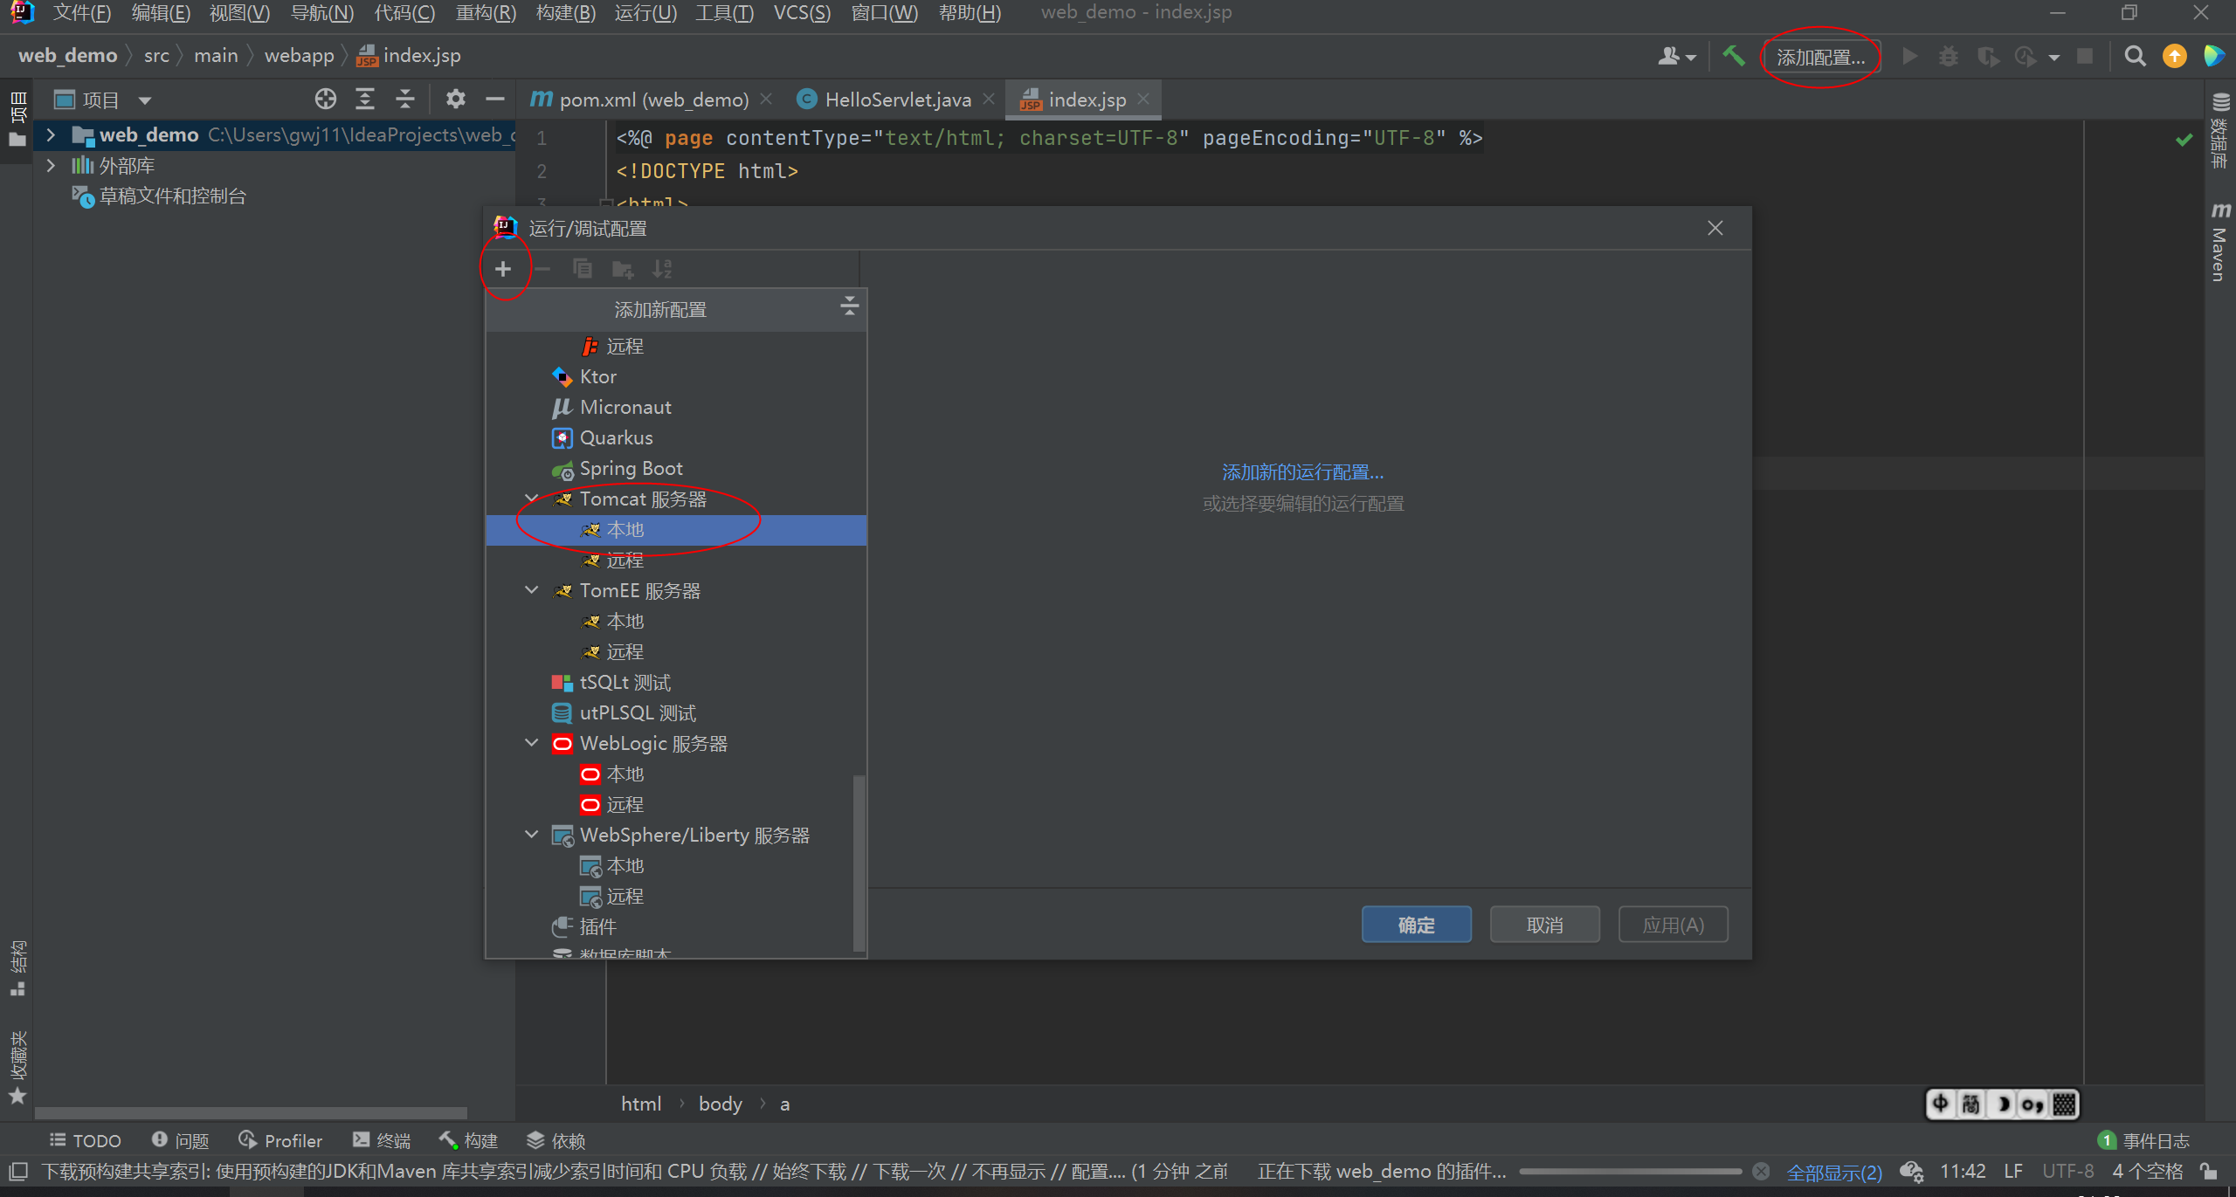The height and width of the screenshot is (1197, 2236).
Task: Click the 添加新的运行配置... link
Action: (1302, 472)
